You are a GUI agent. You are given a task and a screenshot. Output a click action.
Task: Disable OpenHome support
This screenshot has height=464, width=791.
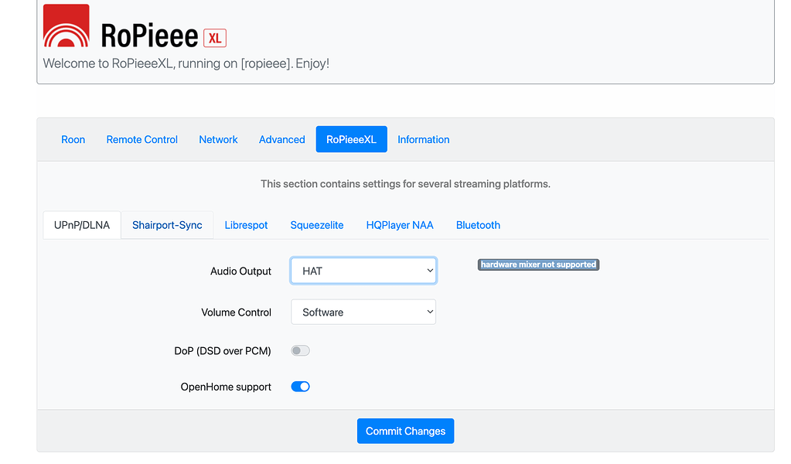300,386
